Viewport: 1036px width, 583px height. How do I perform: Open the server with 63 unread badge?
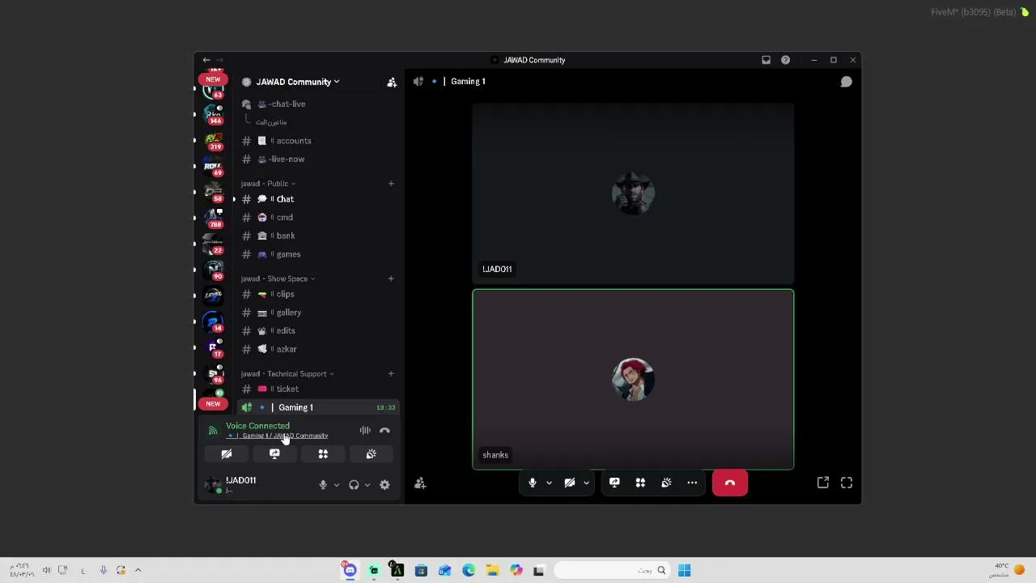(213, 89)
